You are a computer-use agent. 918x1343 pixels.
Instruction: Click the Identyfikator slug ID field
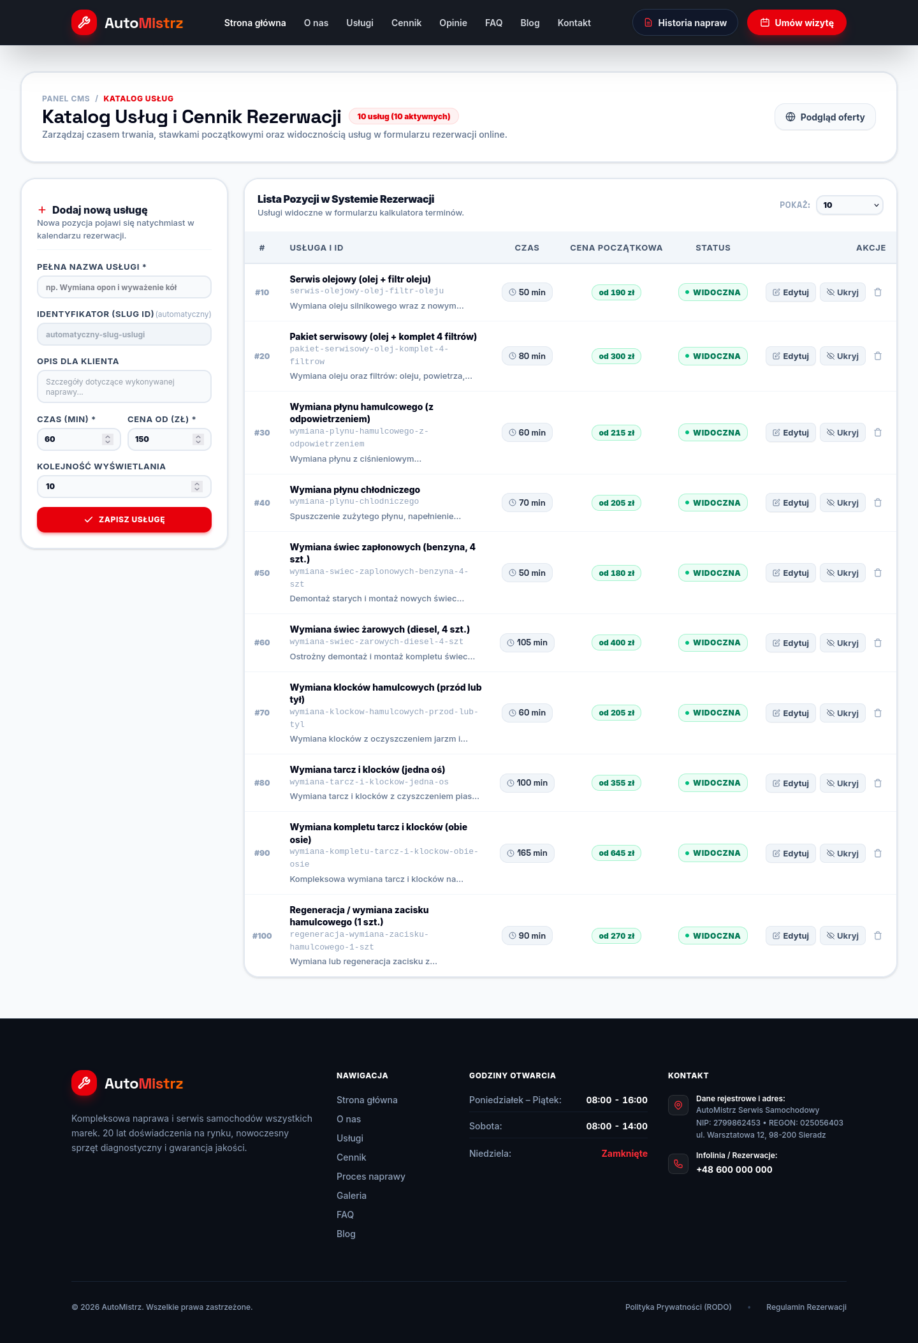point(124,334)
